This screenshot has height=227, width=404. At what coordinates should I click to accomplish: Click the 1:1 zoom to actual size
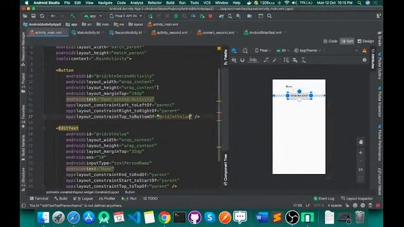(360, 170)
